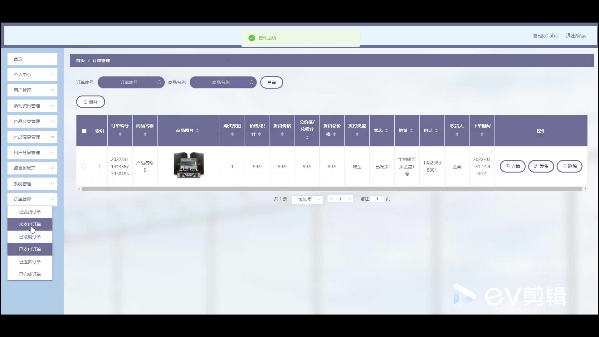Toggle select-all checkbox in table header
599x337 pixels.
[x=84, y=131]
